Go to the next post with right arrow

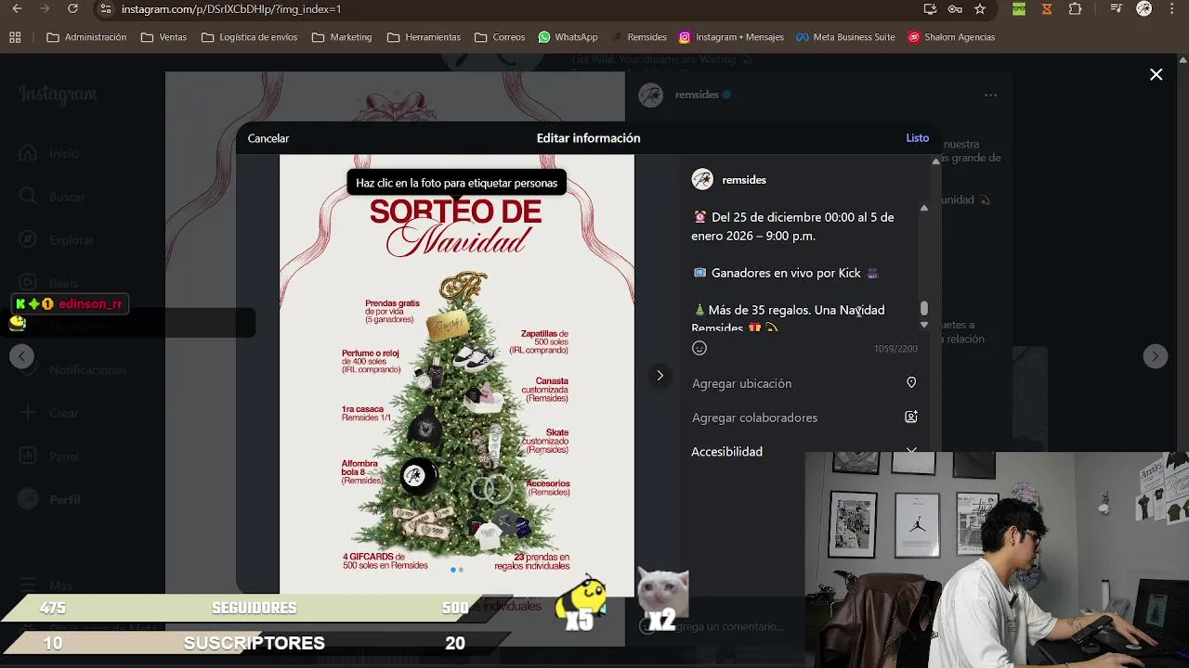(x=1155, y=356)
